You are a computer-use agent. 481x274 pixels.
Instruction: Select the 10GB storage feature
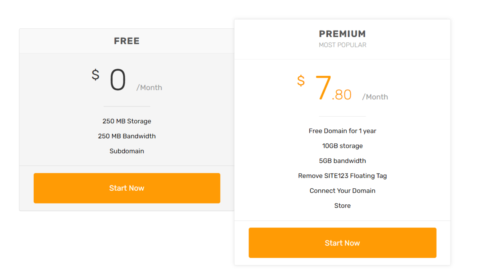(x=342, y=146)
